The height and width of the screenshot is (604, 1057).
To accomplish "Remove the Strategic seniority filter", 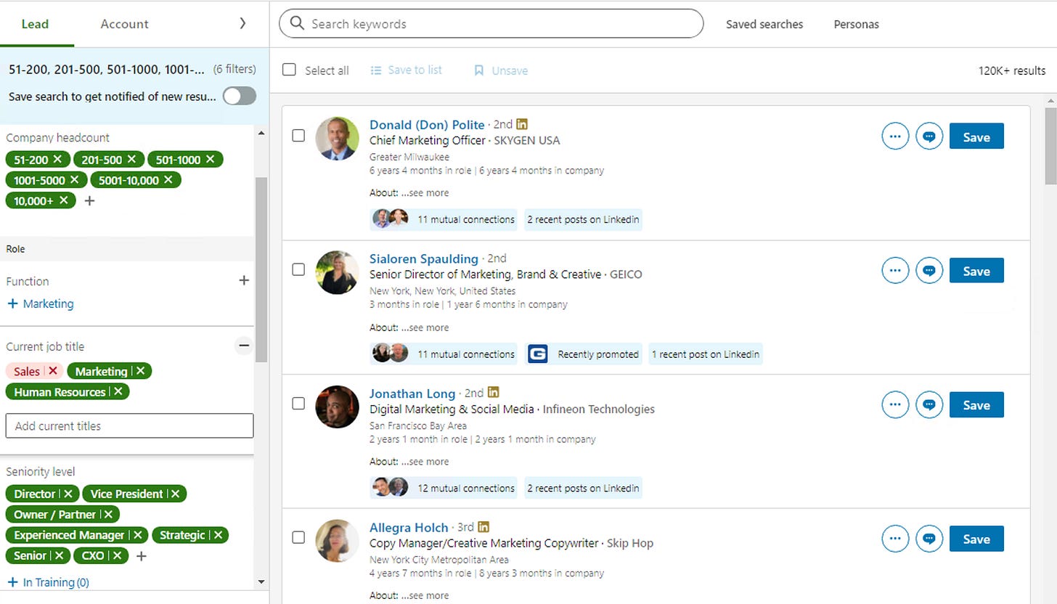I will [217, 535].
